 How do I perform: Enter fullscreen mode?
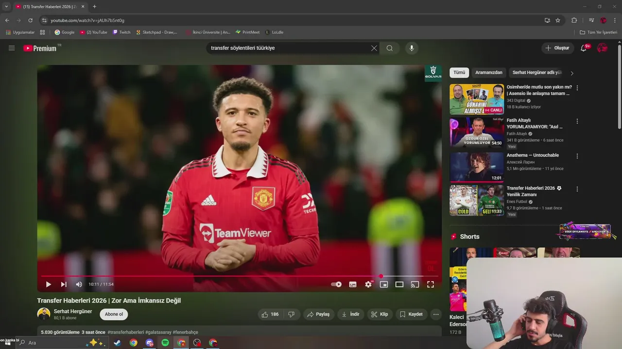click(x=431, y=285)
